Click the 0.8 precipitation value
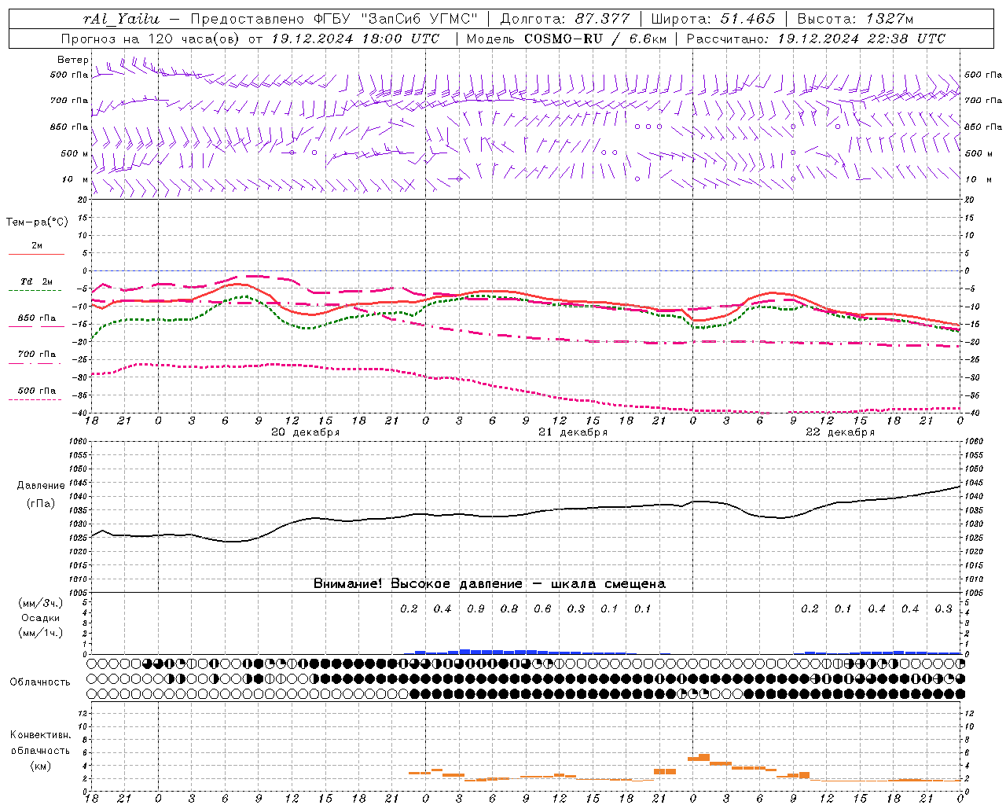The image size is (1006, 805). point(509,608)
